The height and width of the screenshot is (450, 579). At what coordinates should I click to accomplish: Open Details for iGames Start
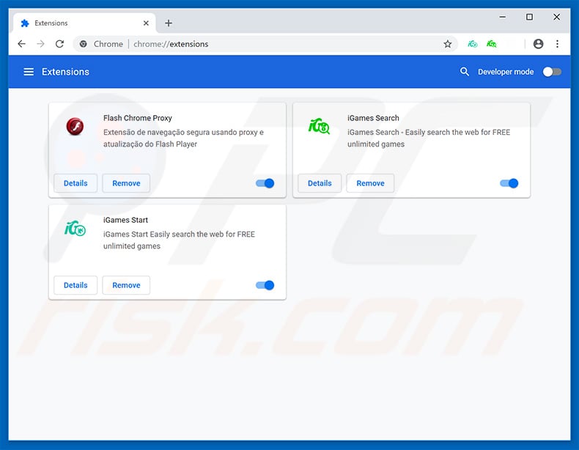pos(75,285)
